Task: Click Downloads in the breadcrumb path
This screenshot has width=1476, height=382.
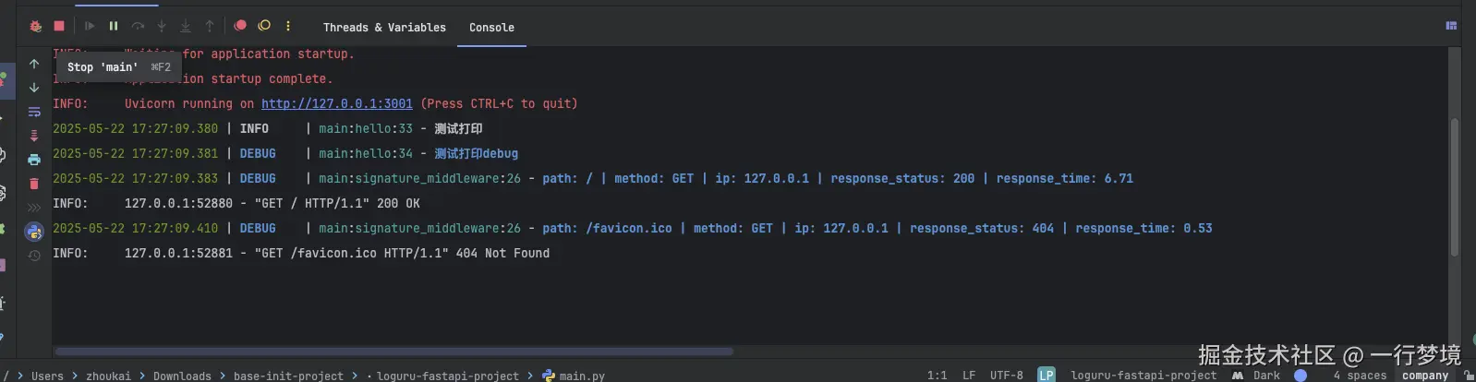Action: 182,376
